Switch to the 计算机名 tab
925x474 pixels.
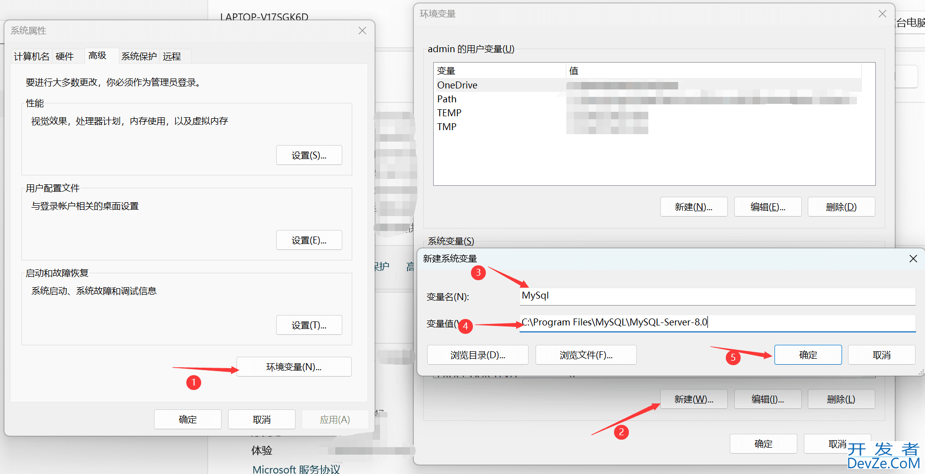click(x=32, y=56)
